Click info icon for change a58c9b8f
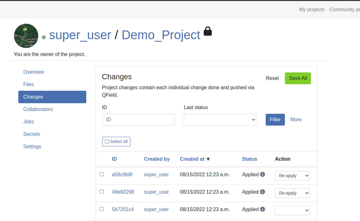The width and height of the screenshot is (360, 221). 263,174
